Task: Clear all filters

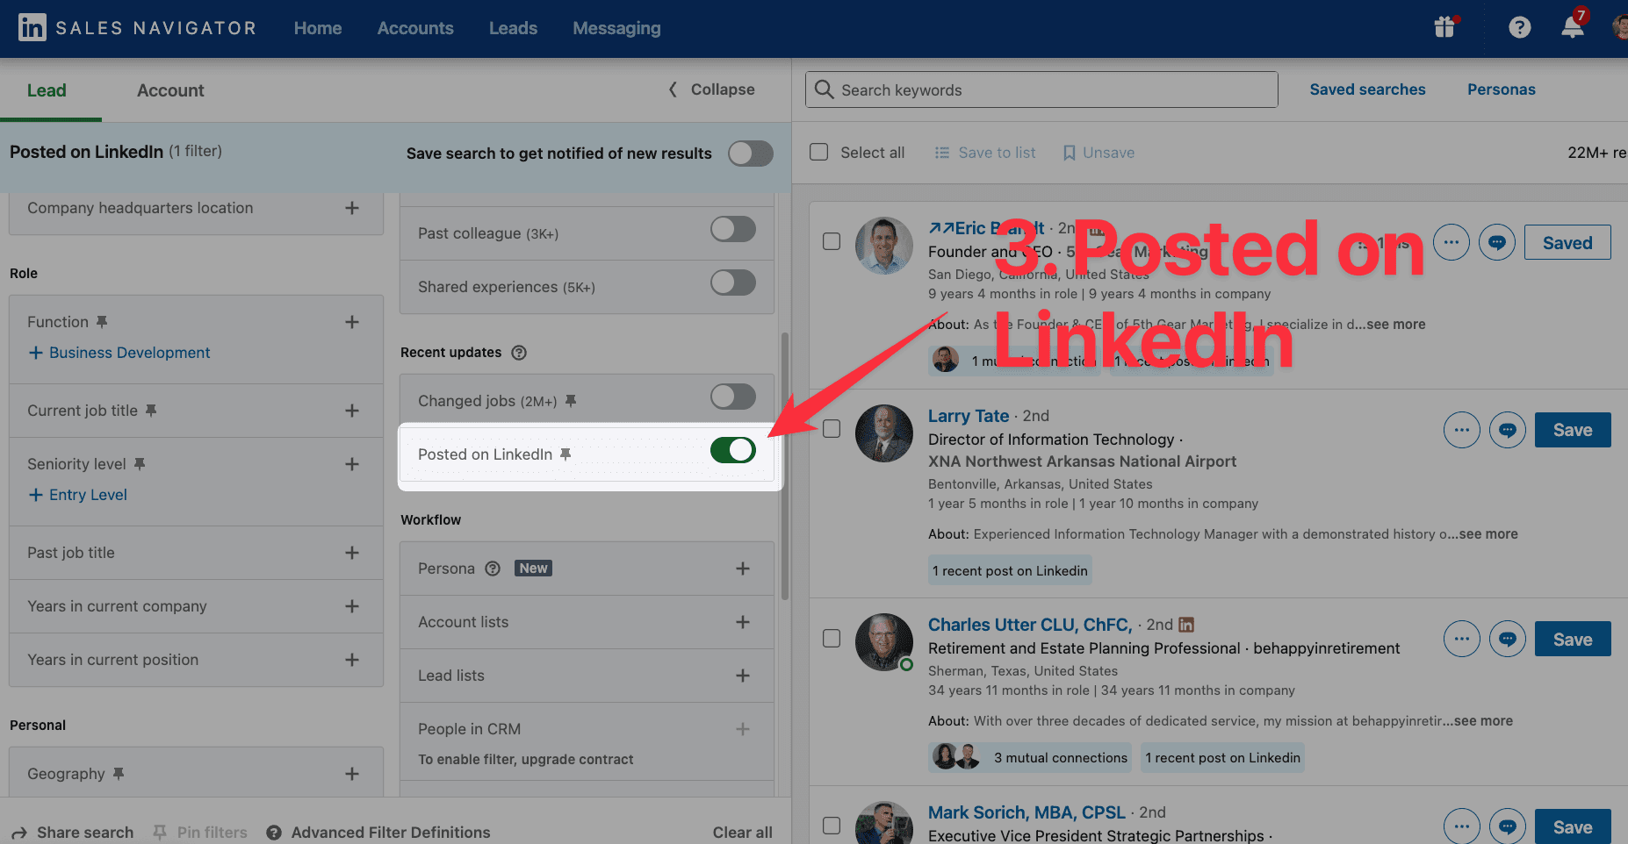Action: click(742, 833)
